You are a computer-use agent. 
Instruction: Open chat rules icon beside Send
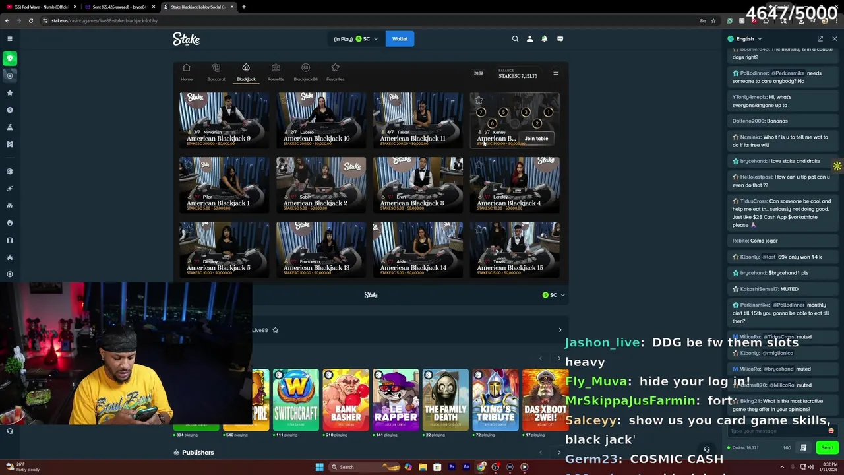pyautogui.click(x=803, y=447)
